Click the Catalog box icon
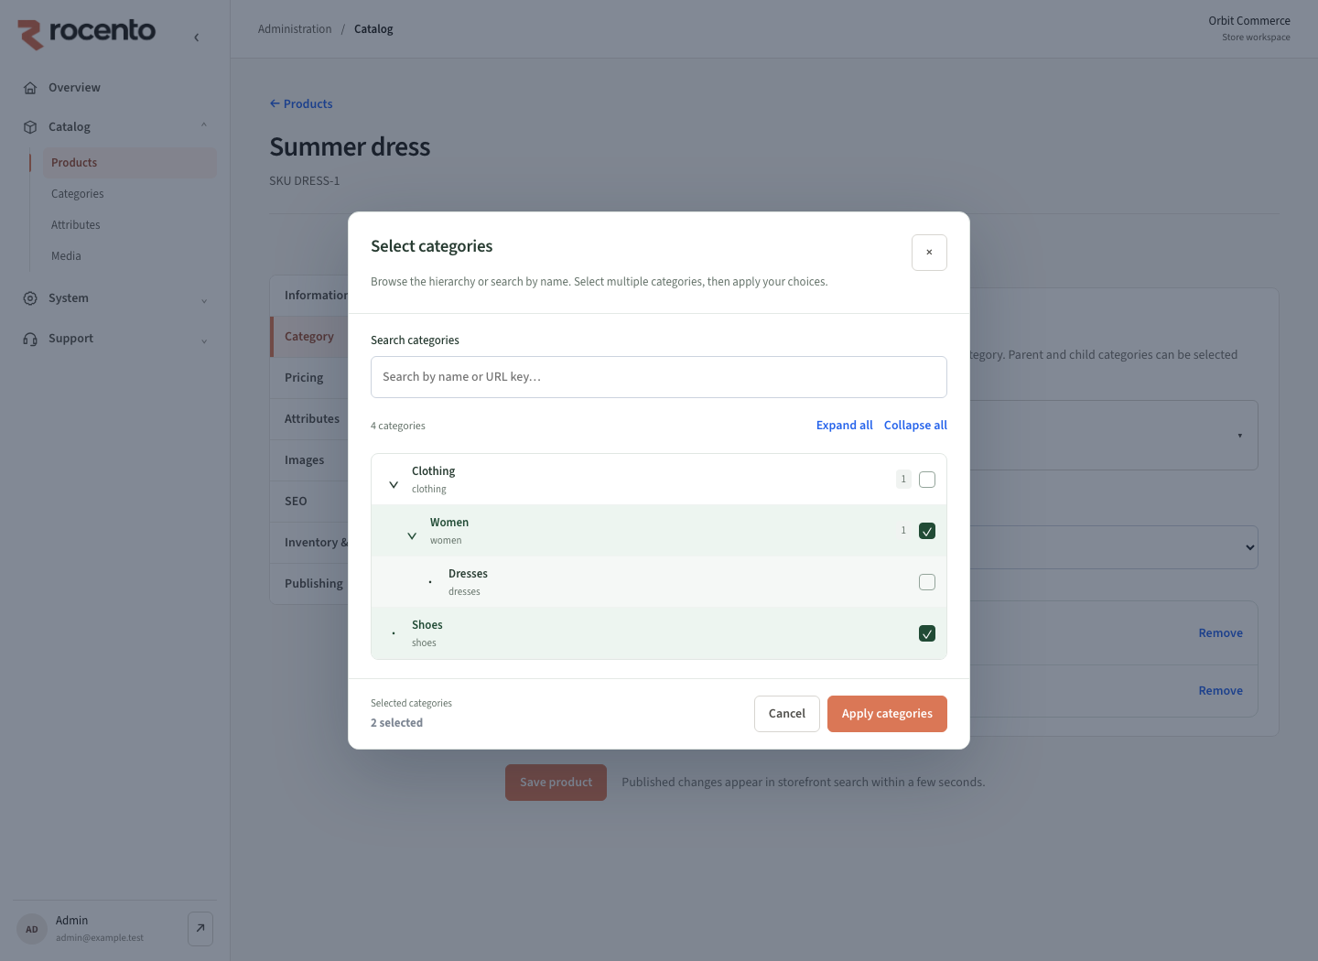1318x961 pixels. [x=30, y=127]
